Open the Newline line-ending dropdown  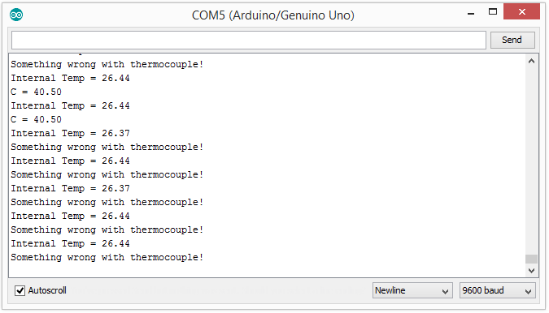coord(412,290)
